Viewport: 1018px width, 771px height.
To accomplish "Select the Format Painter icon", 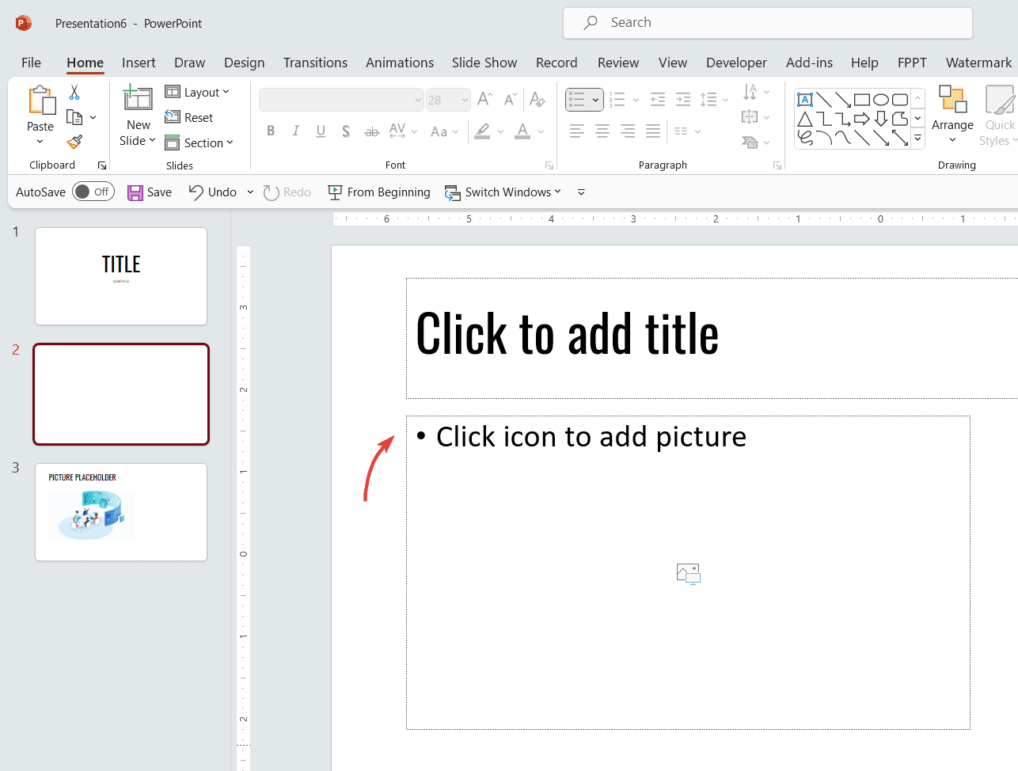I will click(x=74, y=142).
